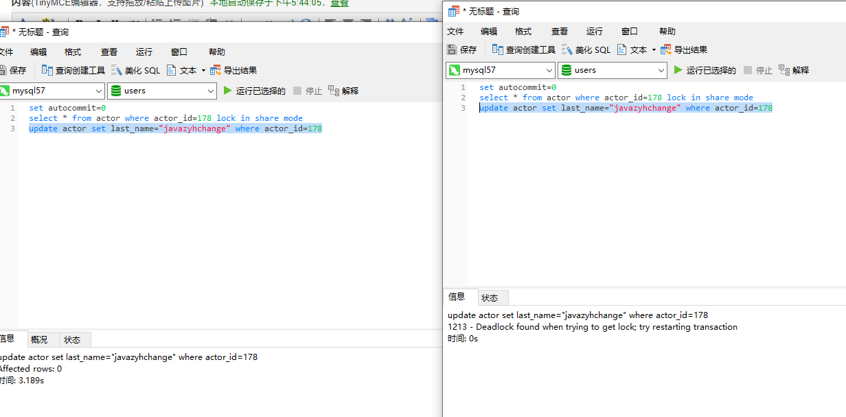Open 格式 menu in right window
Image resolution: width=846 pixels, height=417 pixels.
(523, 31)
